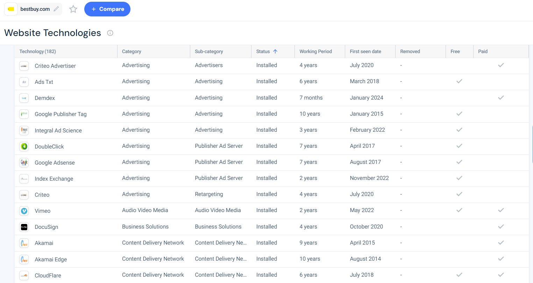This screenshot has height=283, width=533.
Task: Sort by First seen date column header
Action: 365,51
